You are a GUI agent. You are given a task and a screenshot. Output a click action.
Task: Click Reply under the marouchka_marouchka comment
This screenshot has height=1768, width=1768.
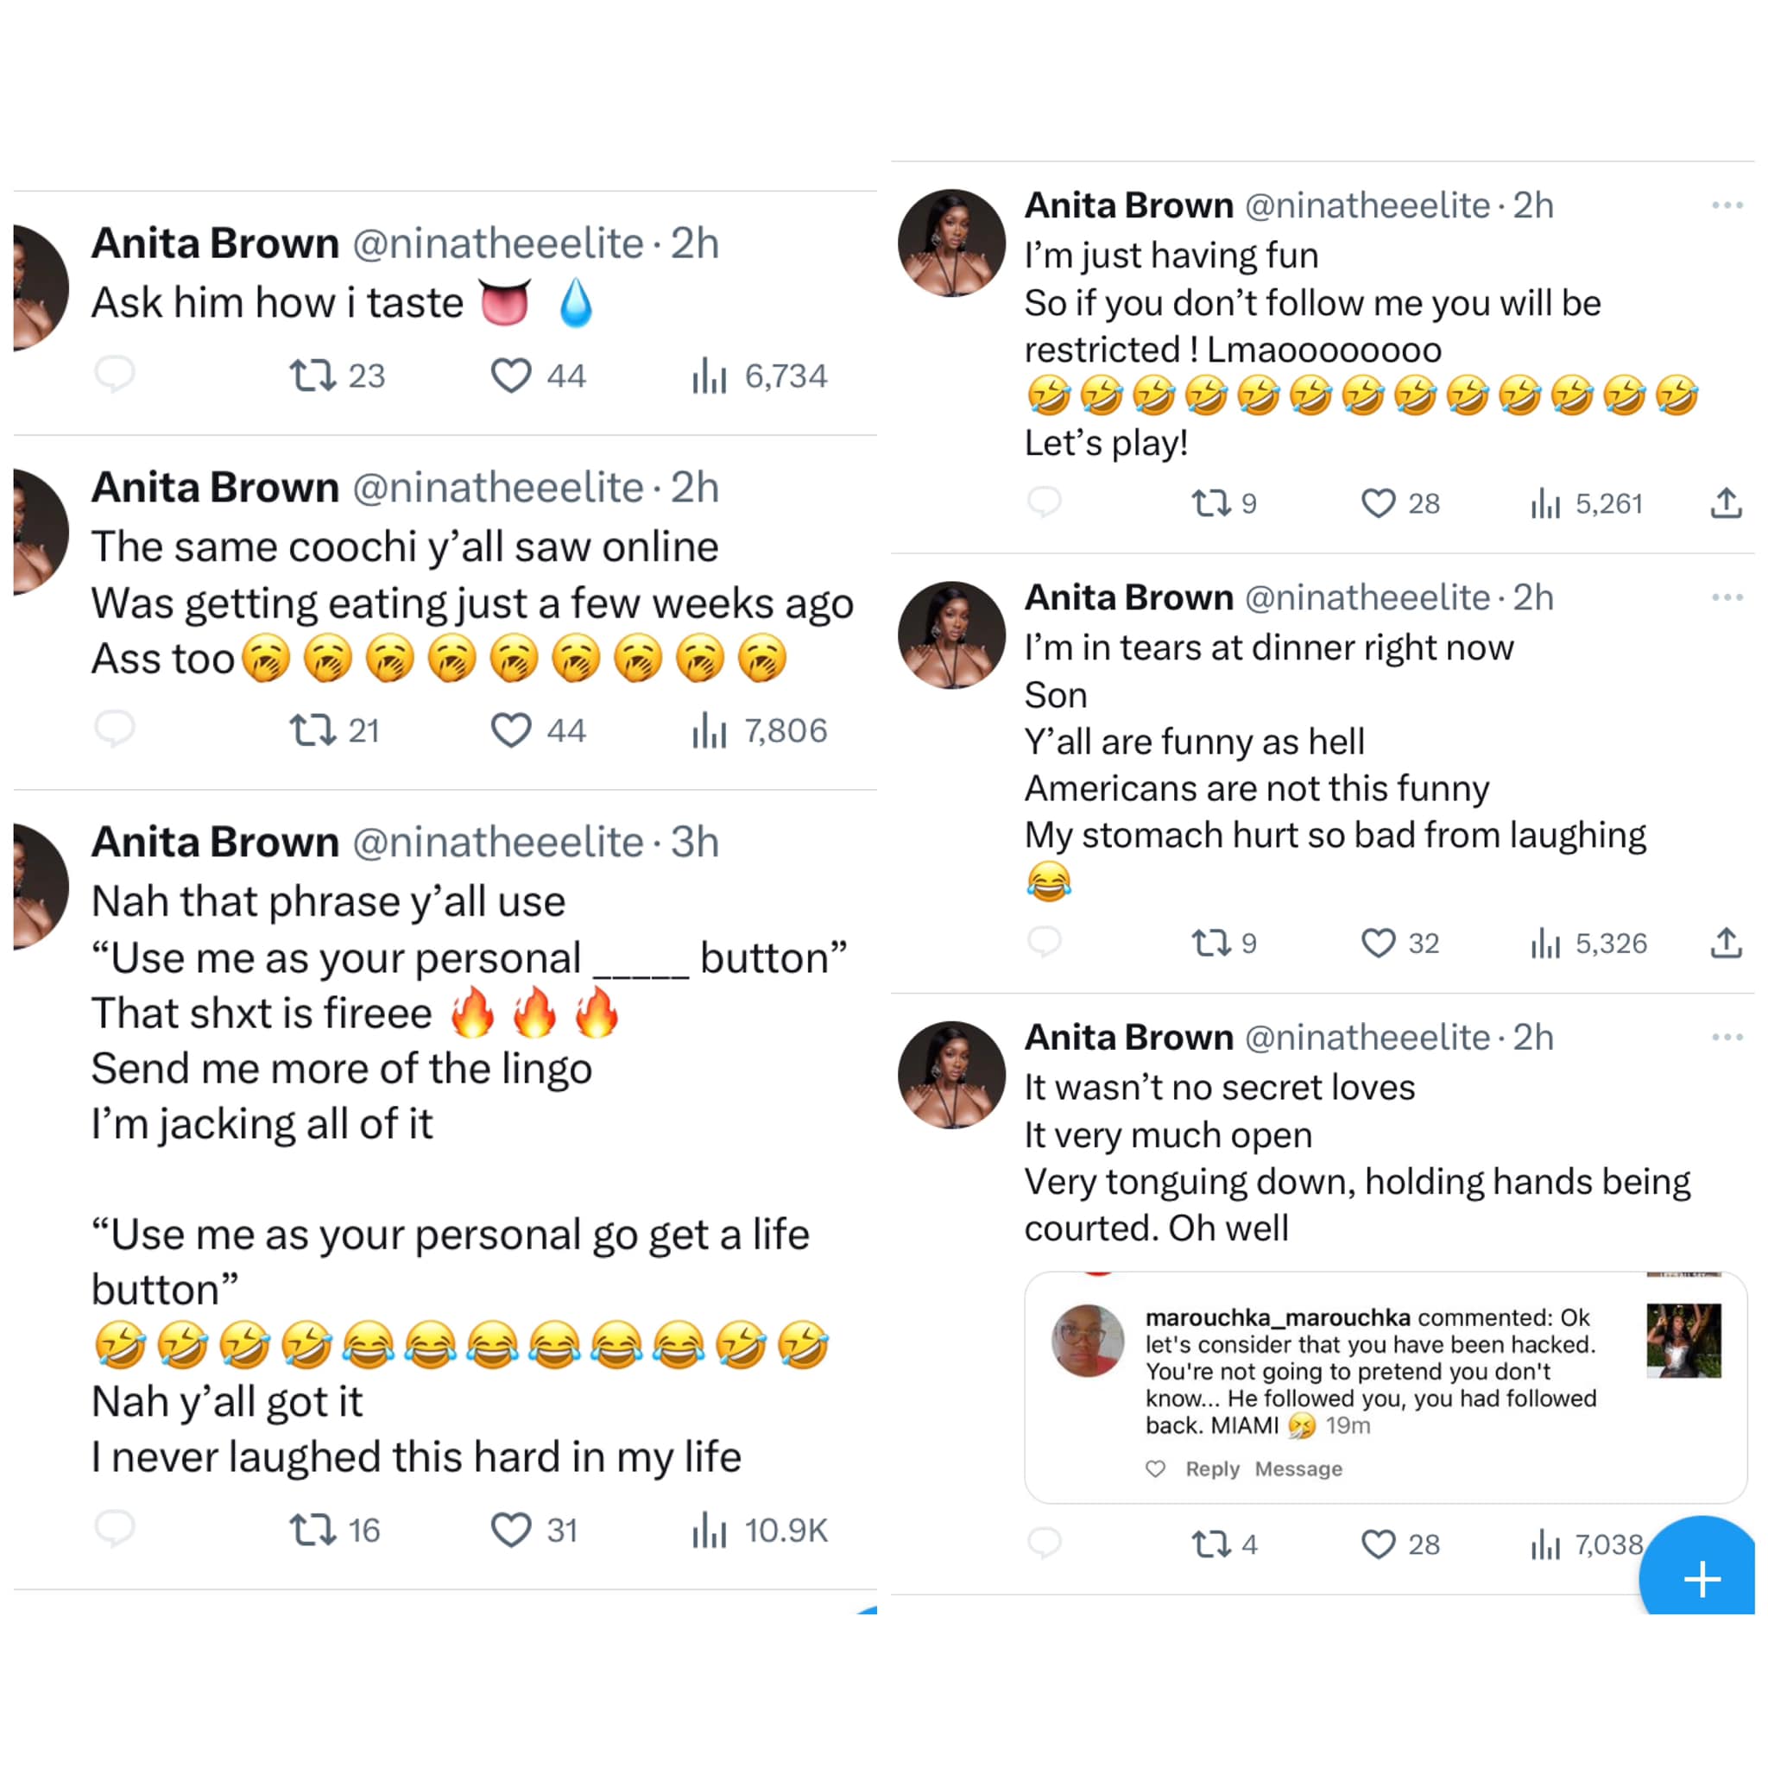coord(1211,1468)
